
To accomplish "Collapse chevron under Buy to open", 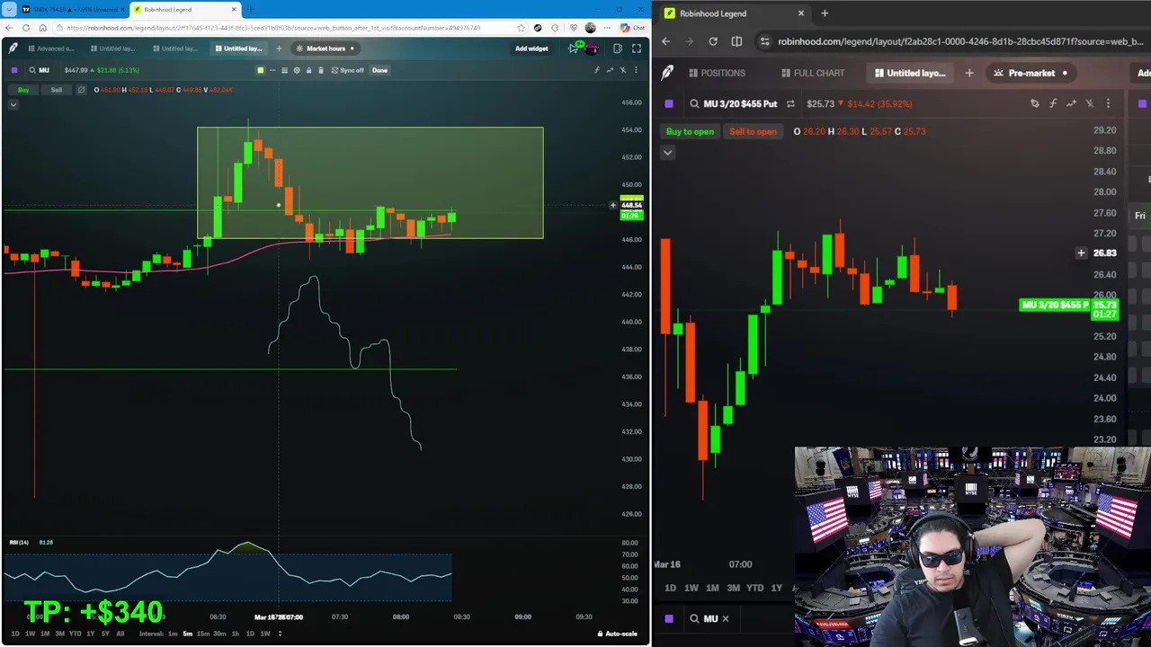I will click(667, 153).
